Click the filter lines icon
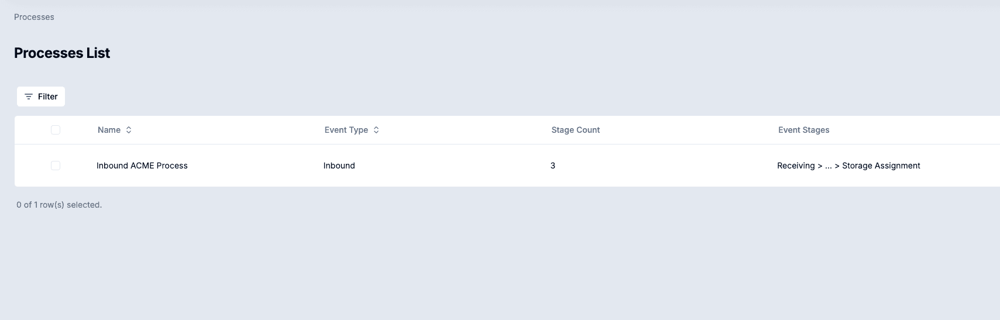The image size is (1000, 320). click(28, 97)
